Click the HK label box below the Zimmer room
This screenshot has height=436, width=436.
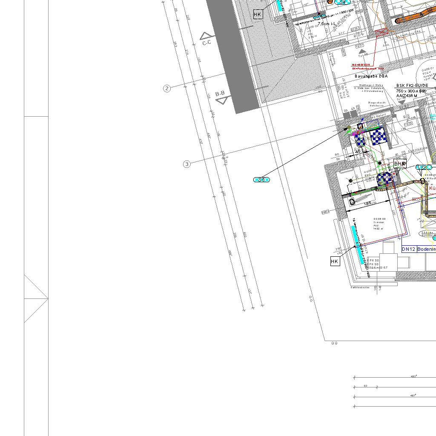335,261
